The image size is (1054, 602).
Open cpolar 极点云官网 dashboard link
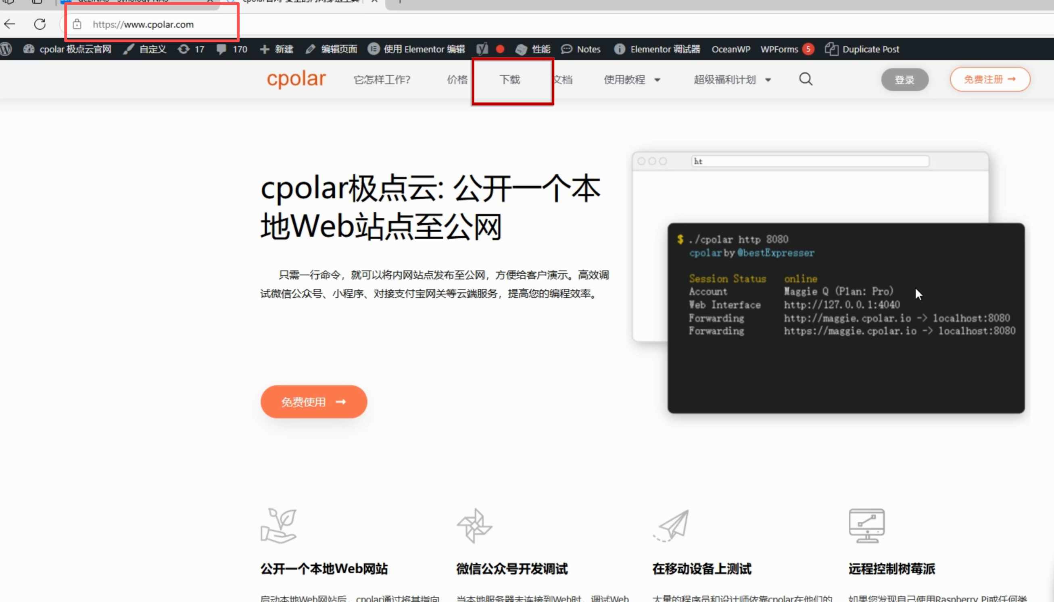[x=67, y=49]
